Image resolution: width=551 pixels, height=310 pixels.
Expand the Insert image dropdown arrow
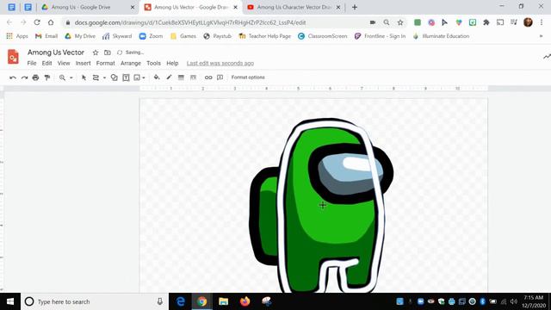(144, 77)
